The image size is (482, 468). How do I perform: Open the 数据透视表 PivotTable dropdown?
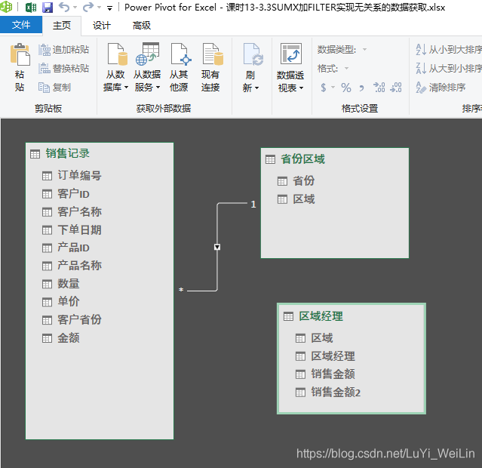tap(301, 88)
